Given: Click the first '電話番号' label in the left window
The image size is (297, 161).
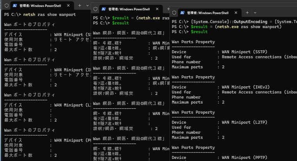Looking at the screenshot, I should pos(13,45).
